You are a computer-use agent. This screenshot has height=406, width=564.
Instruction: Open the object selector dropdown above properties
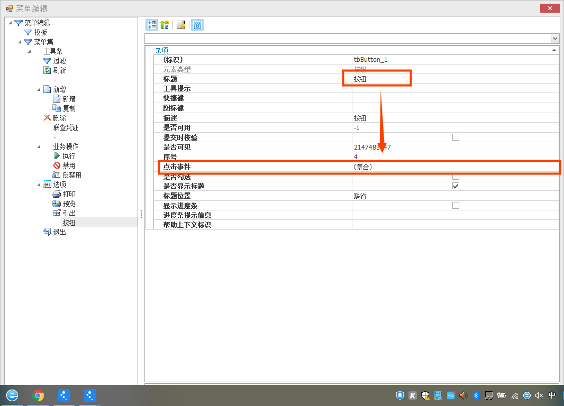point(555,39)
